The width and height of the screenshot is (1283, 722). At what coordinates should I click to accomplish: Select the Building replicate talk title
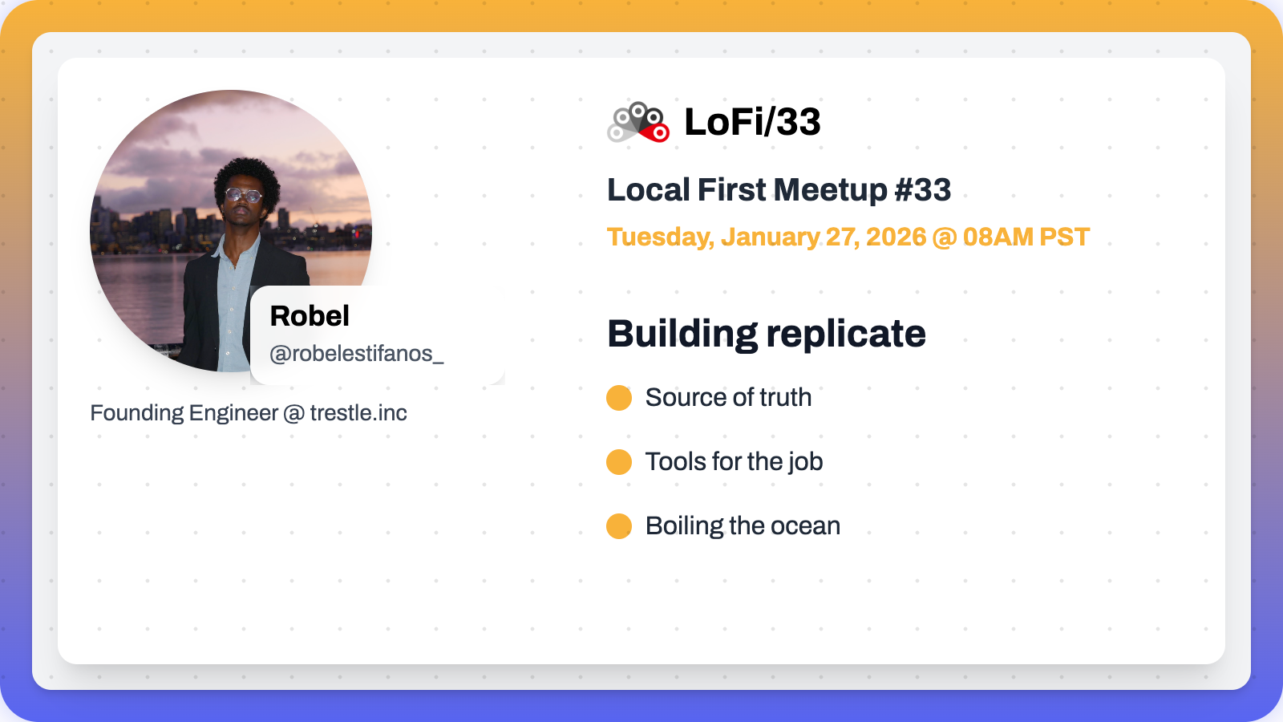(767, 334)
